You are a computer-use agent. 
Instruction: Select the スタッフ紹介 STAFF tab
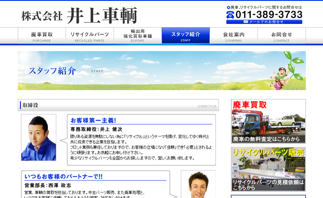185,35
